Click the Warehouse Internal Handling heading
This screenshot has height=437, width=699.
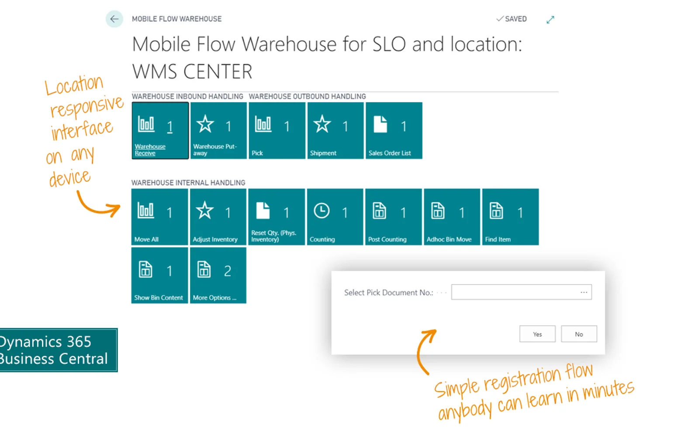[x=188, y=183]
